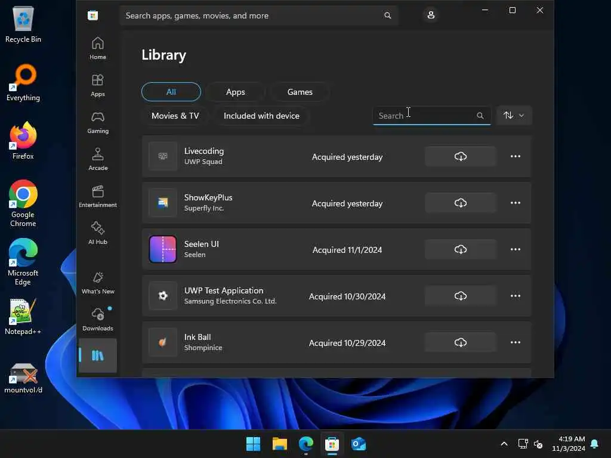Screen dimensions: 611x458
Task: Filter by Included with device
Action: [261, 116]
